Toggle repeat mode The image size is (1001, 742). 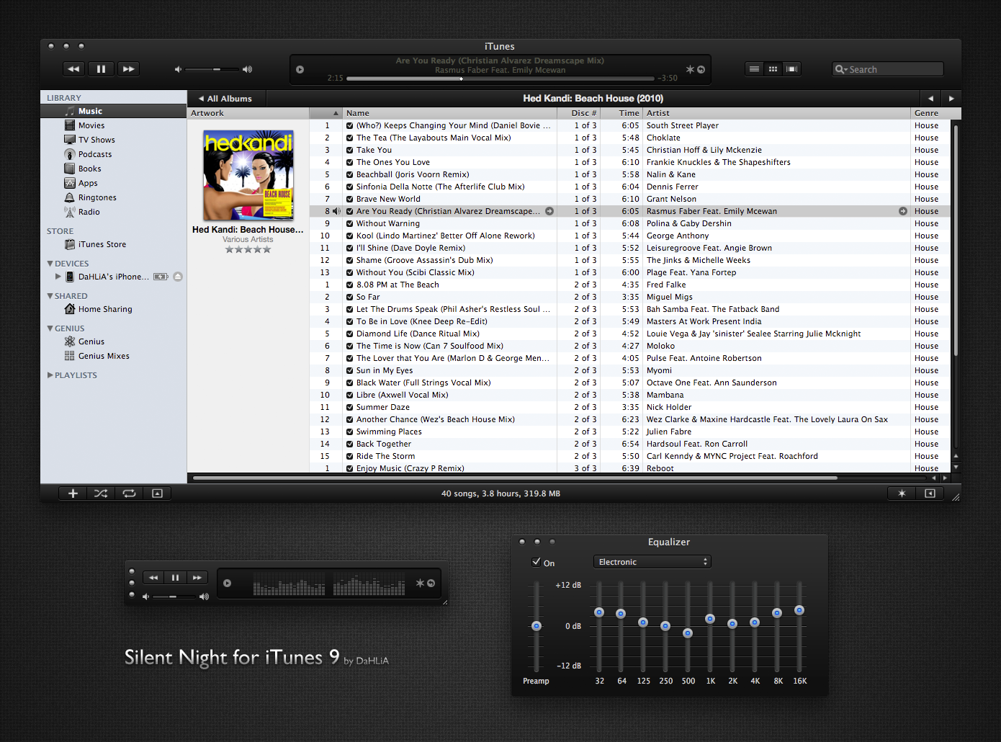pyautogui.click(x=129, y=493)
